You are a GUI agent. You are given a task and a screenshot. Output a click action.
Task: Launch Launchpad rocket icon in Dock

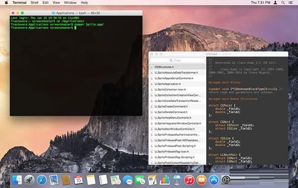[29, 180]
